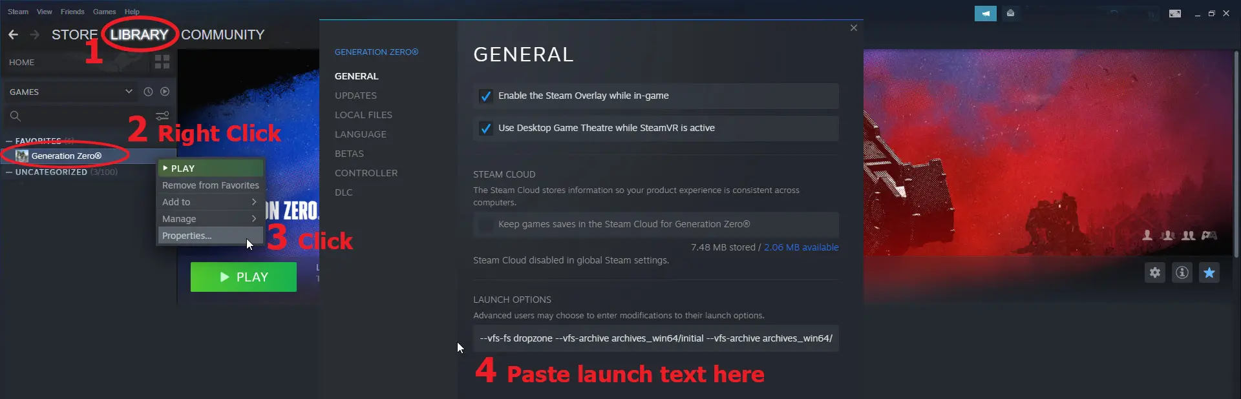Image resolution: width=1241 pixels, height=399 pixels.
Task: Click the single-player silhouette icon
Action: 1147,235
